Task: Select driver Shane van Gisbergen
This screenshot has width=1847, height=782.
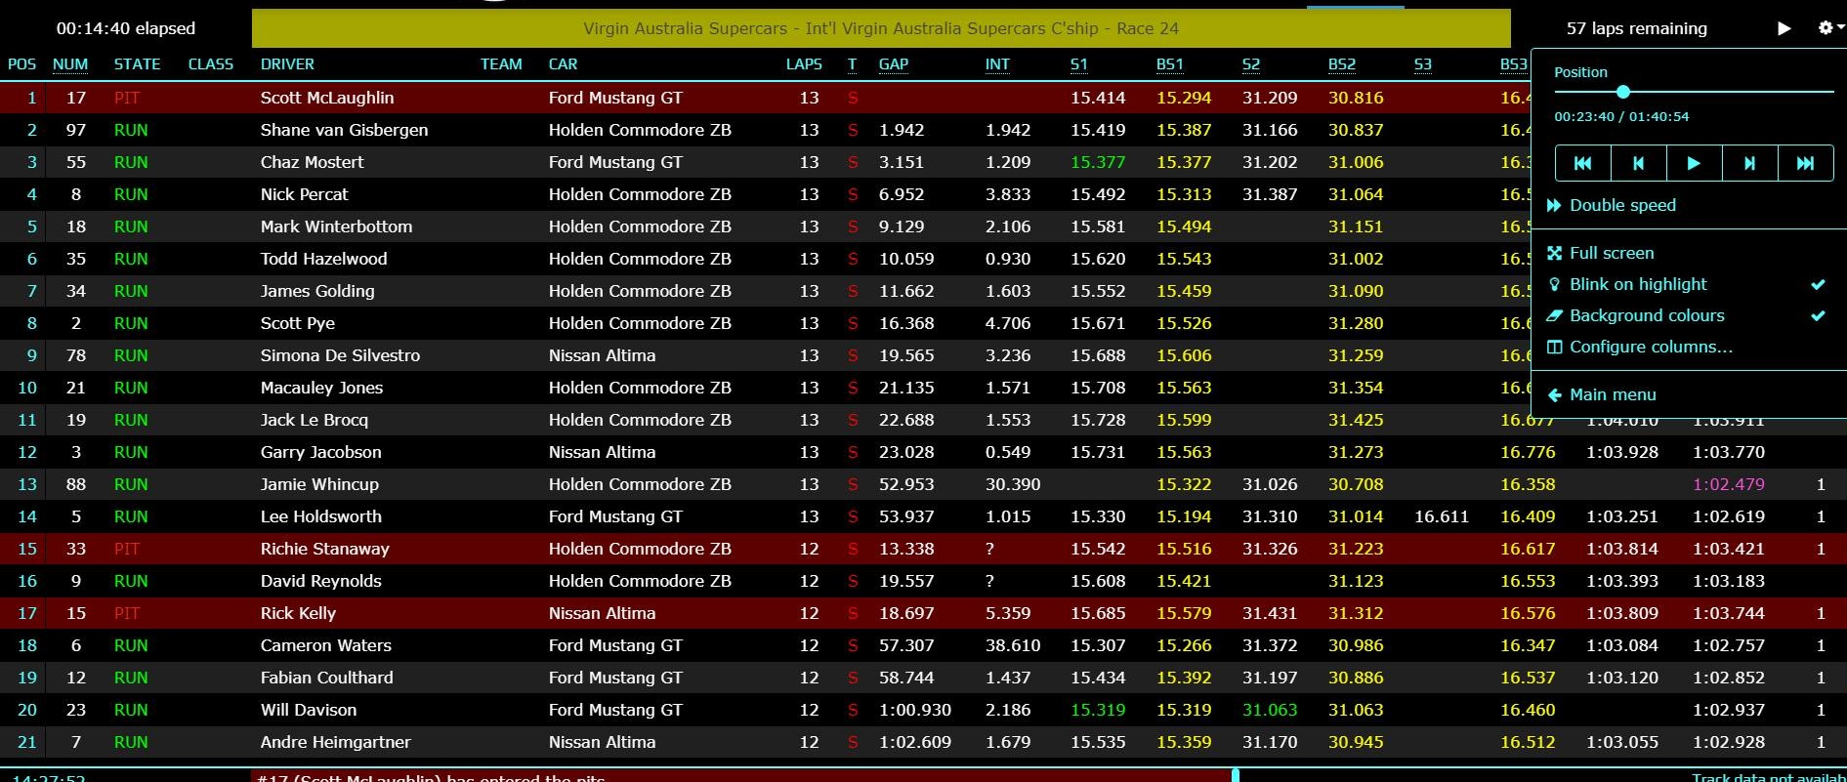Action: [344, 130]
